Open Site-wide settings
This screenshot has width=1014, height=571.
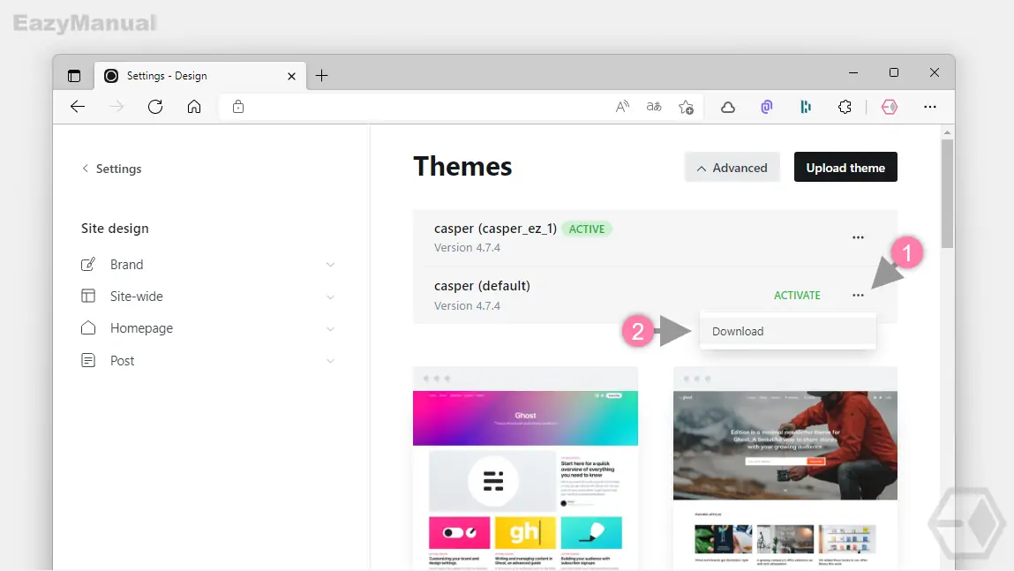click(x=207, y=297)
